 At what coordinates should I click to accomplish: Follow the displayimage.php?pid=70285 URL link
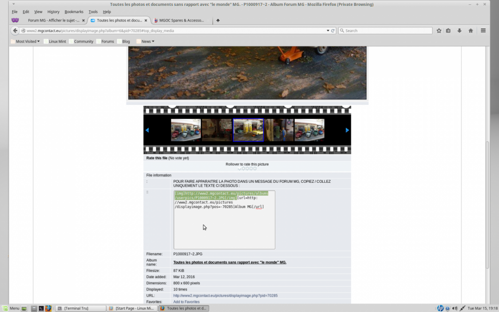pyautogui.click(x=225, y=296)
